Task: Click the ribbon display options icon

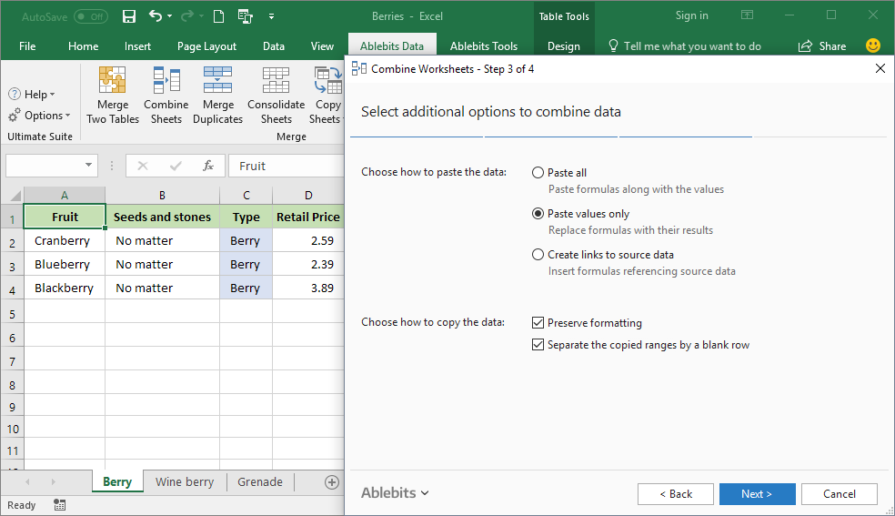Action: point(747,15)
